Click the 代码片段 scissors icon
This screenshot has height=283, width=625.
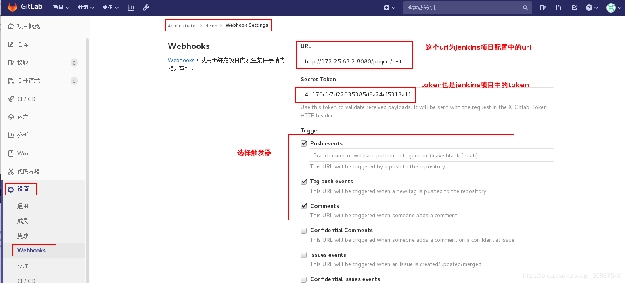click(11, 172)
